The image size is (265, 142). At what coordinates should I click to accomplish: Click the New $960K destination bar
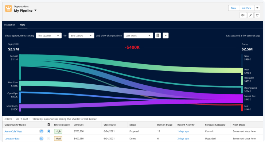pyautogui.click(x=242, y=61)
